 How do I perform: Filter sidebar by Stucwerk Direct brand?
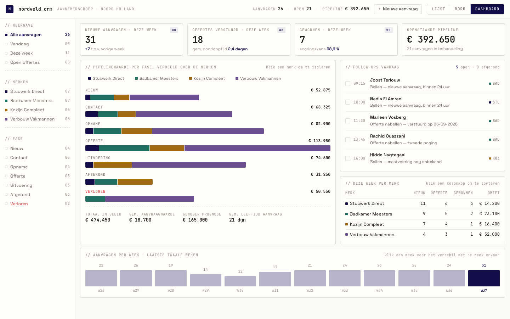(x=37, y=91)
